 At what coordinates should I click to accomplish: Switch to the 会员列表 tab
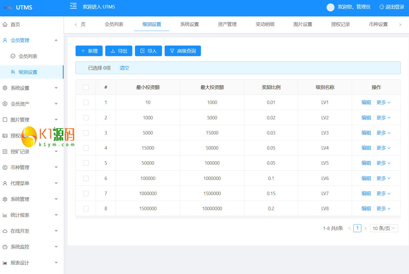point(114,24)
